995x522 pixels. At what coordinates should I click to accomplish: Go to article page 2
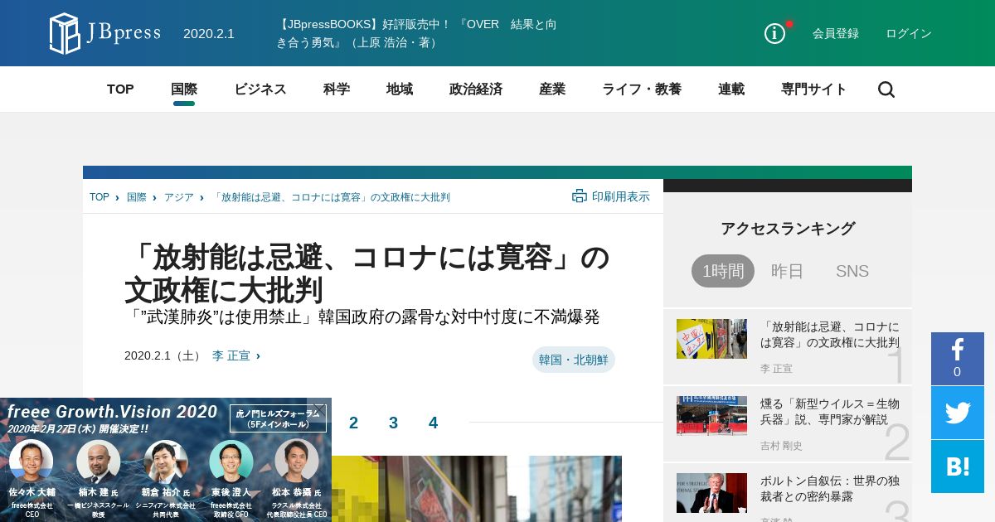click(353, 423)
